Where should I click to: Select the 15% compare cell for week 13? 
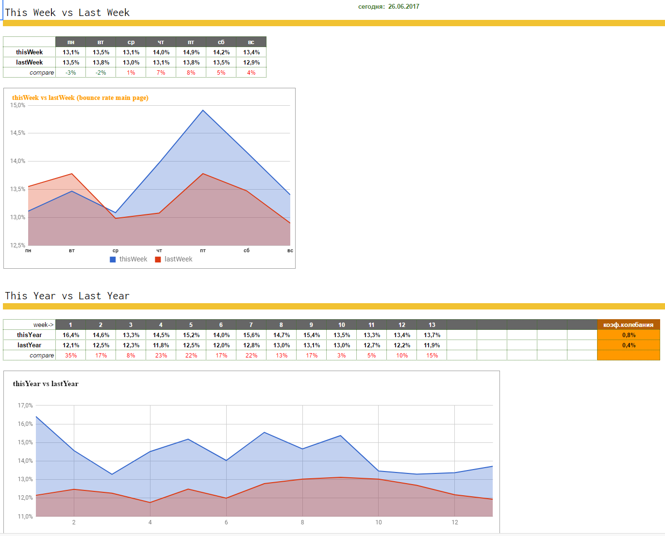pyautogui.click(x=432, y=356)
